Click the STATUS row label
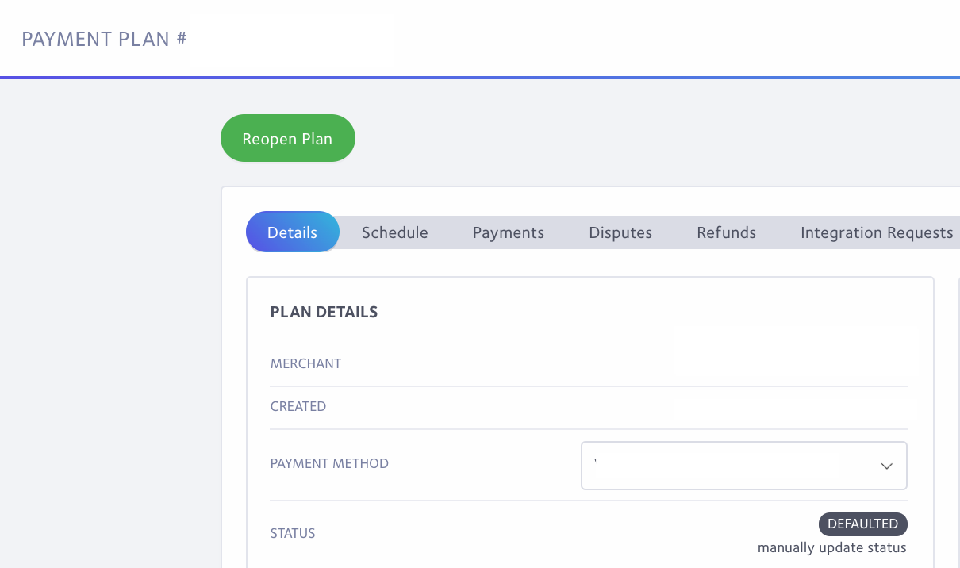The width and height of the screenshot is (960, 568). pyautogui.click(x=293, y=533)
